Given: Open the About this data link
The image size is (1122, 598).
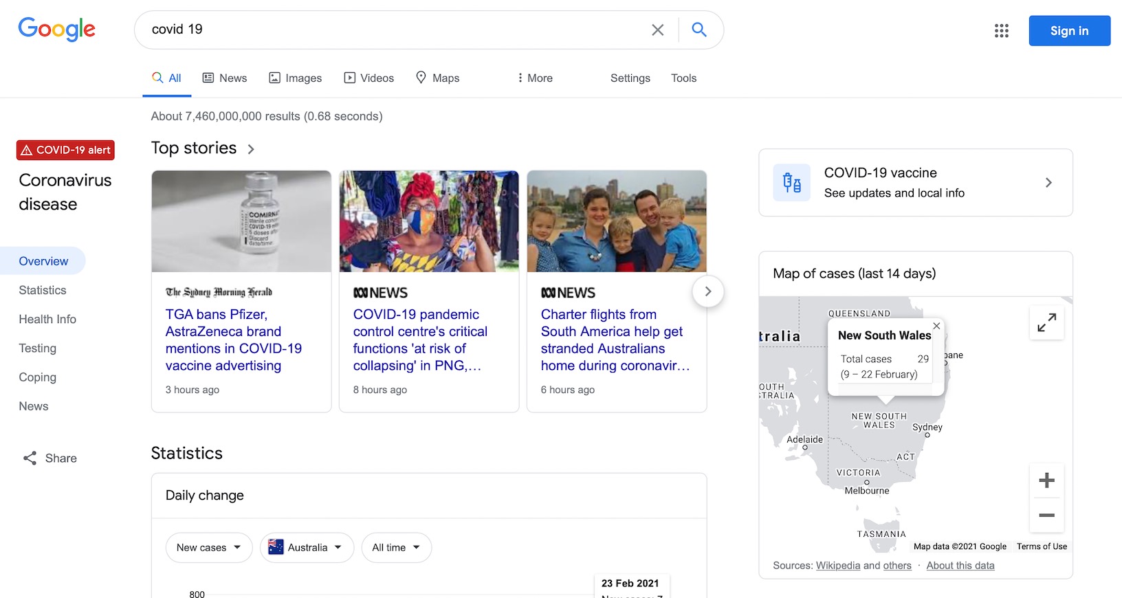Looking at the screenshot, I should [960, 566].
